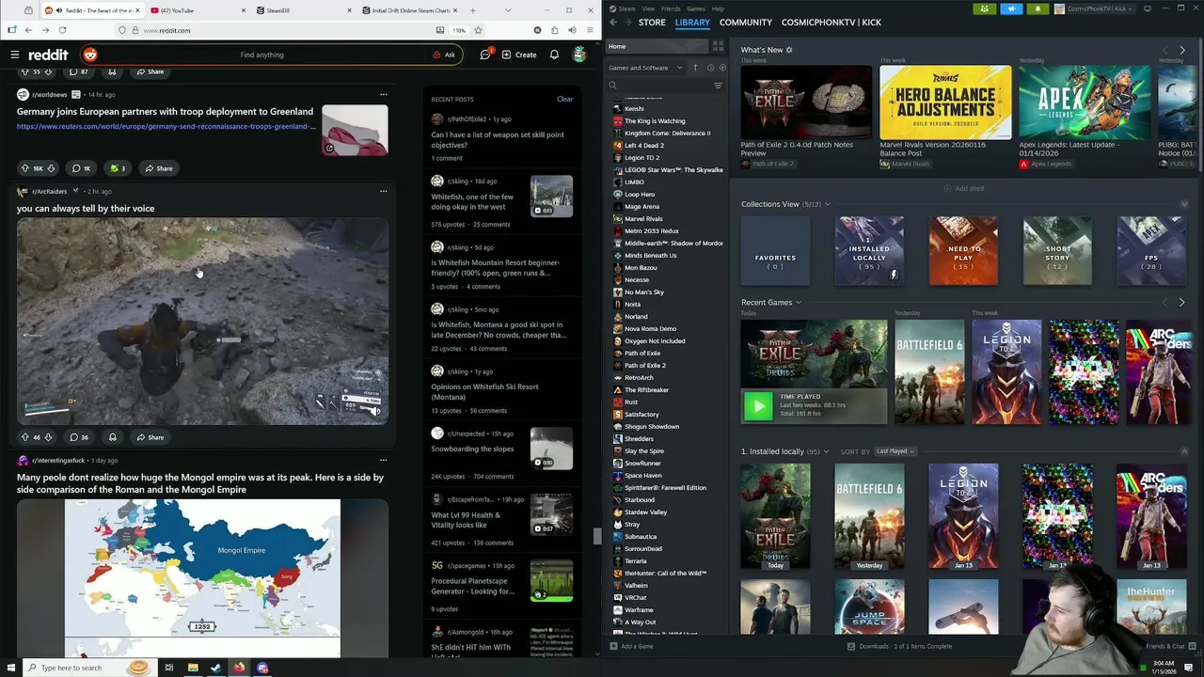Open the Reuters link in Germany post
The width and height of the screenshot is (1204, 677).
click(166, 126)
